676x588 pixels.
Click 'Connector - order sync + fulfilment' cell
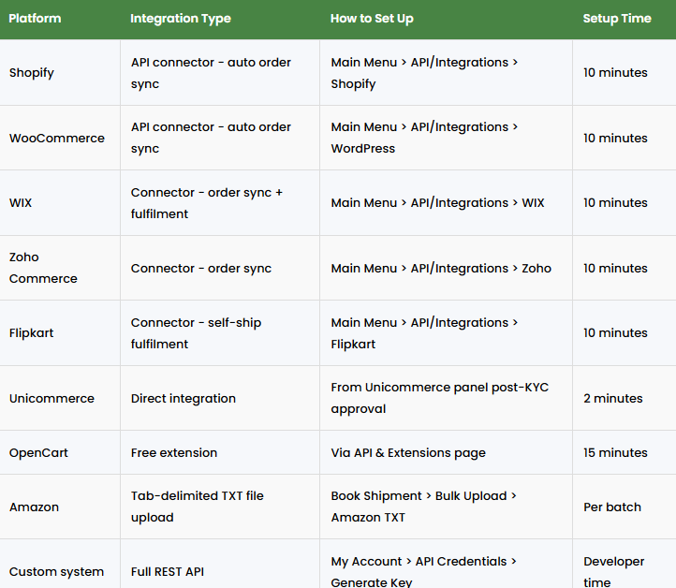(x=220, y=202)
